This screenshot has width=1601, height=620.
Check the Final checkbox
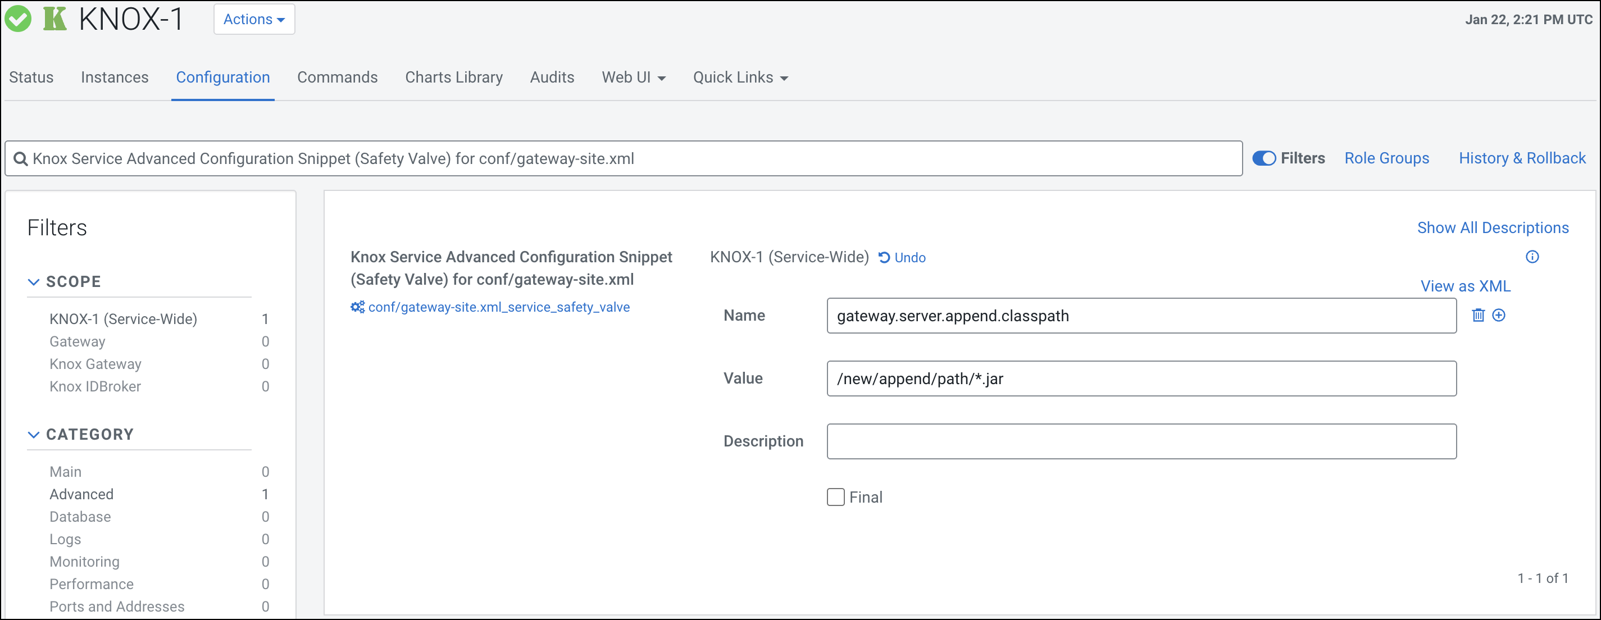[x=835, y=497]
